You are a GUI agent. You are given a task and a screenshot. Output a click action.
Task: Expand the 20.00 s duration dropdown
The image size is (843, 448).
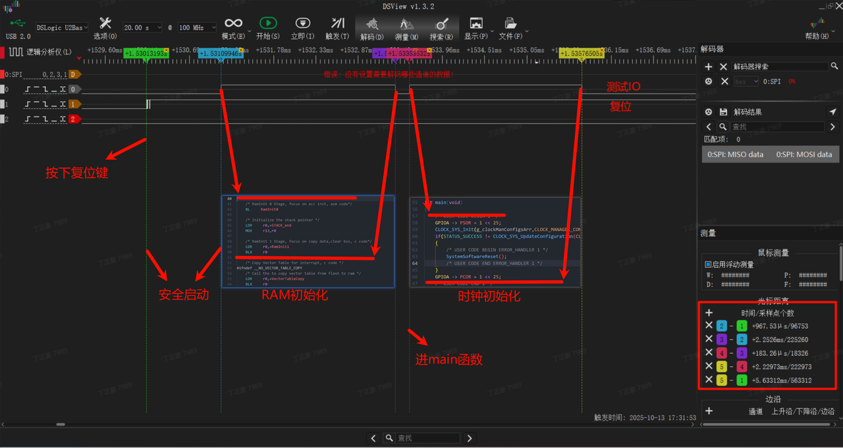click(x=142, y=28)
